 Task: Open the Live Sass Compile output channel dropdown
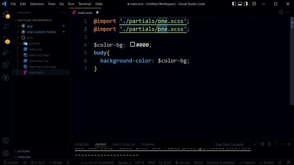[x=236, y=144]
